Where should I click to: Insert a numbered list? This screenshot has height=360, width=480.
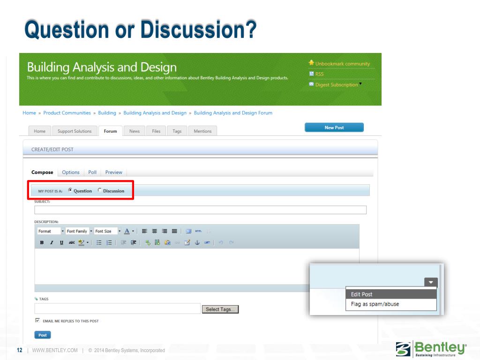pyautogui.click(x=109, y=242)
